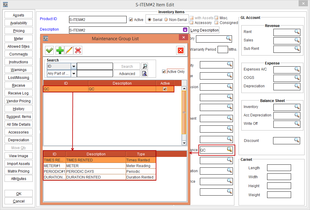This screenshot has height=210, width=310.
Task: Open the 'Any Part of' match dropdown
Action: (x=74, y=73)
